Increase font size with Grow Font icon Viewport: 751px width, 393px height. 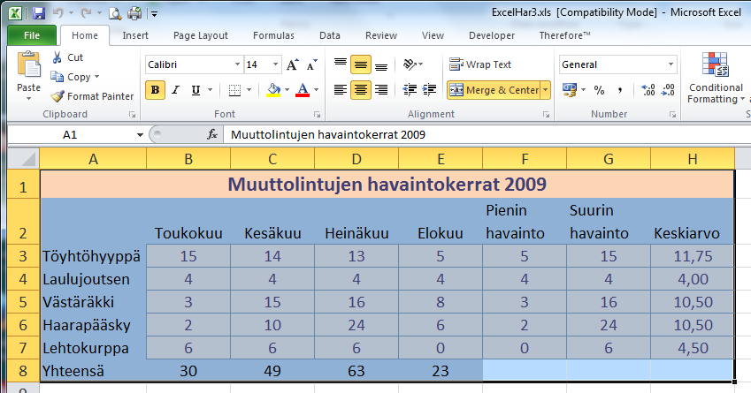292,64
